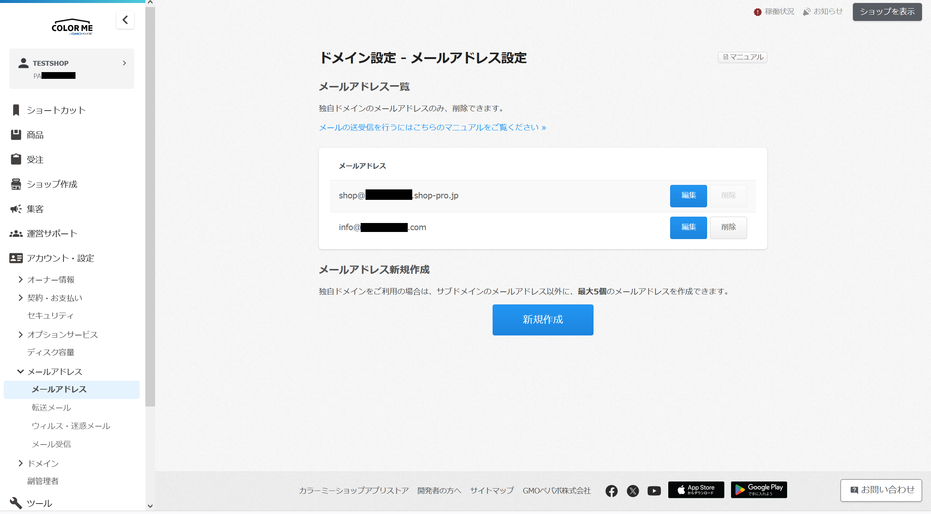This screenshot has height=514, width=931.
Task: Open the YouTube icon in the footer
Action: click(654, 490)
